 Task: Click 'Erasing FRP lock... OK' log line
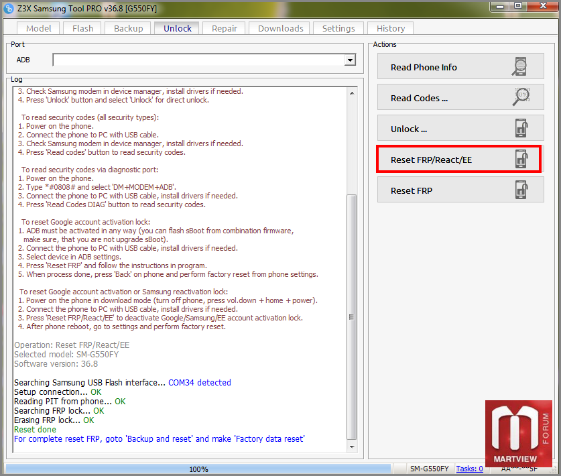click(x=54, y=420)
